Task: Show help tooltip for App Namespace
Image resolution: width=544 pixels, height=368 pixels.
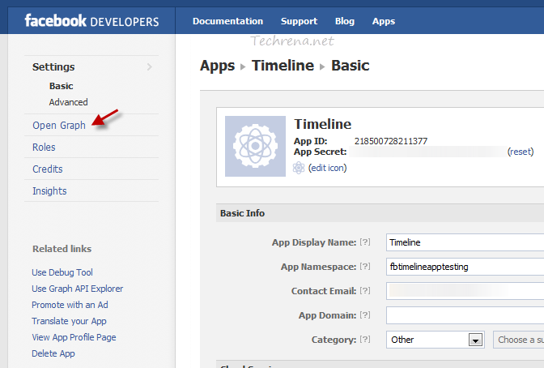Action: point(365,266)
